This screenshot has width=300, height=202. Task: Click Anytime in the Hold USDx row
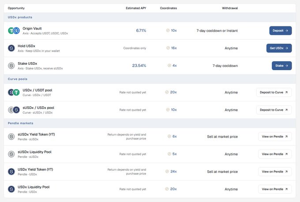pyautogui.click(x=231, y=48)
